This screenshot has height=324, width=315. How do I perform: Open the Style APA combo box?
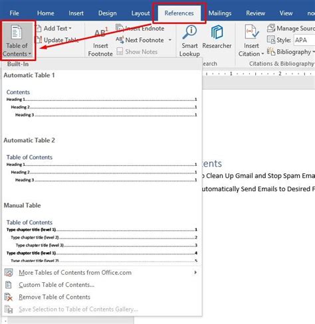pyautogui.click(x=304, y=40)
